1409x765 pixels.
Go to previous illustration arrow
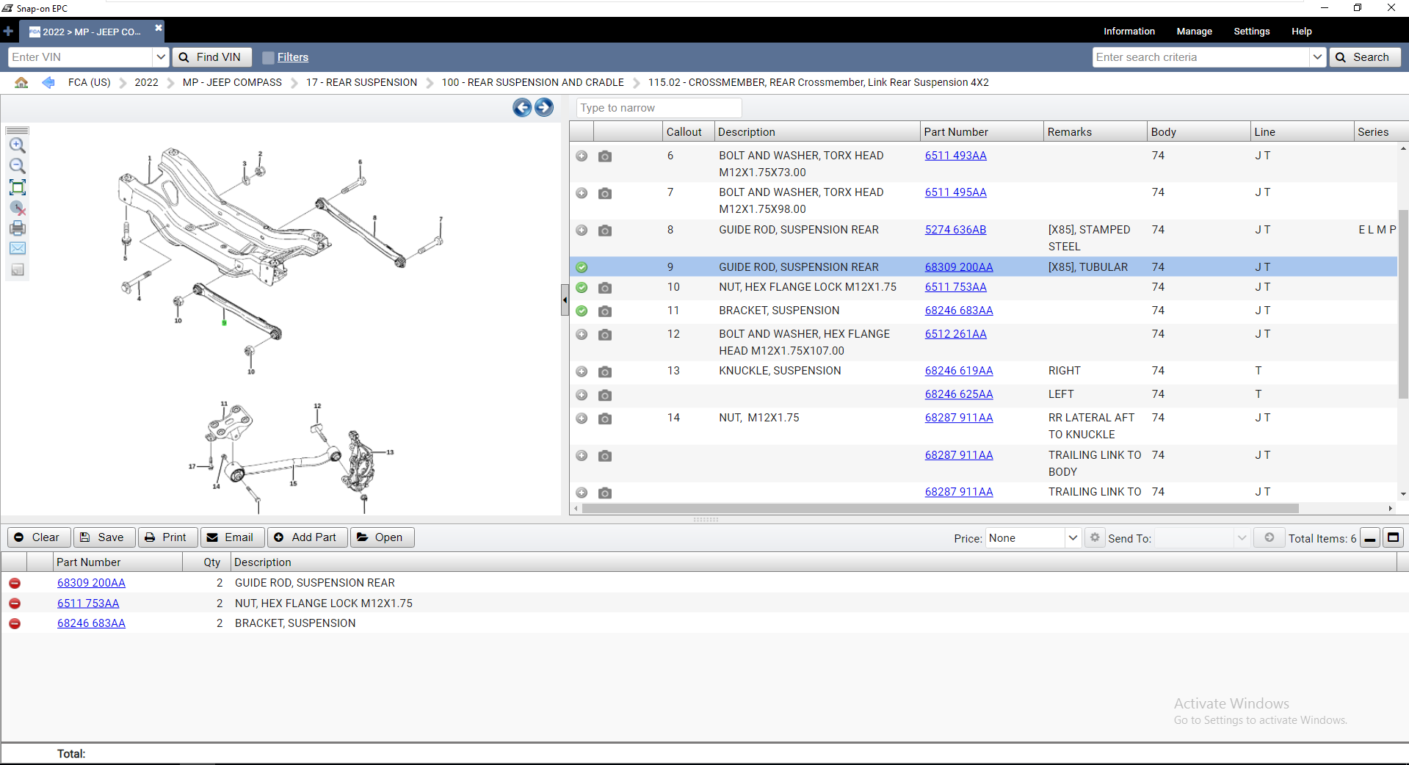point(522,108)
